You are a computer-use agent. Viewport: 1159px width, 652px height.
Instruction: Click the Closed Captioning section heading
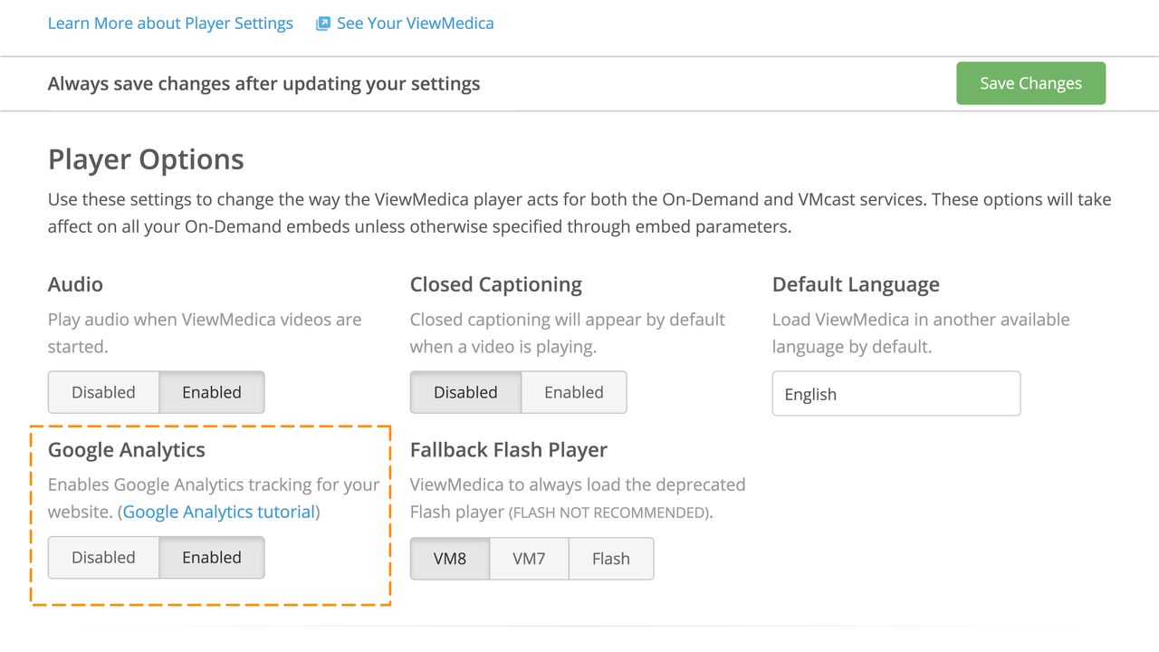click(x=495, y=284)
